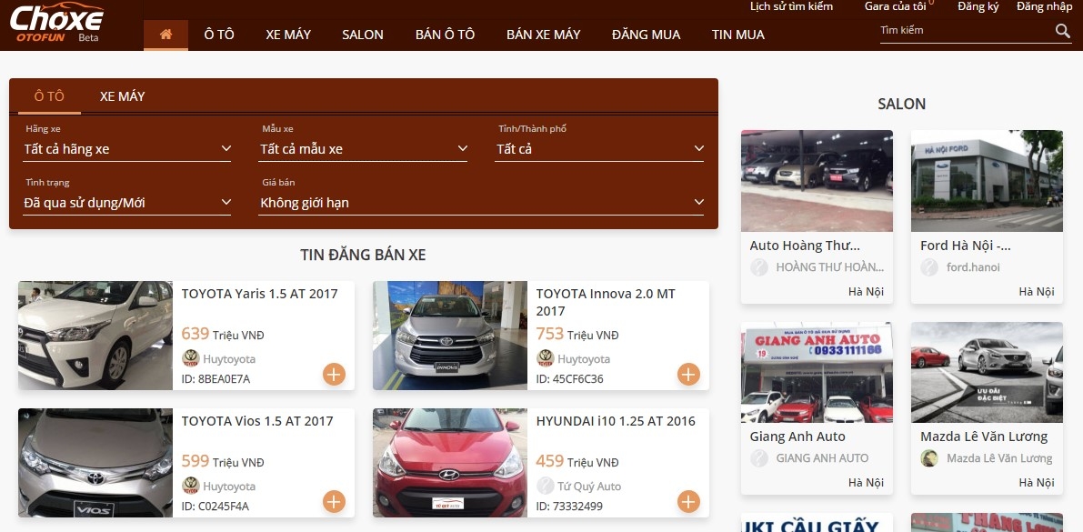Open the SALON menu item
This screenshot has height=532, width=1083.
coord(363,35)
